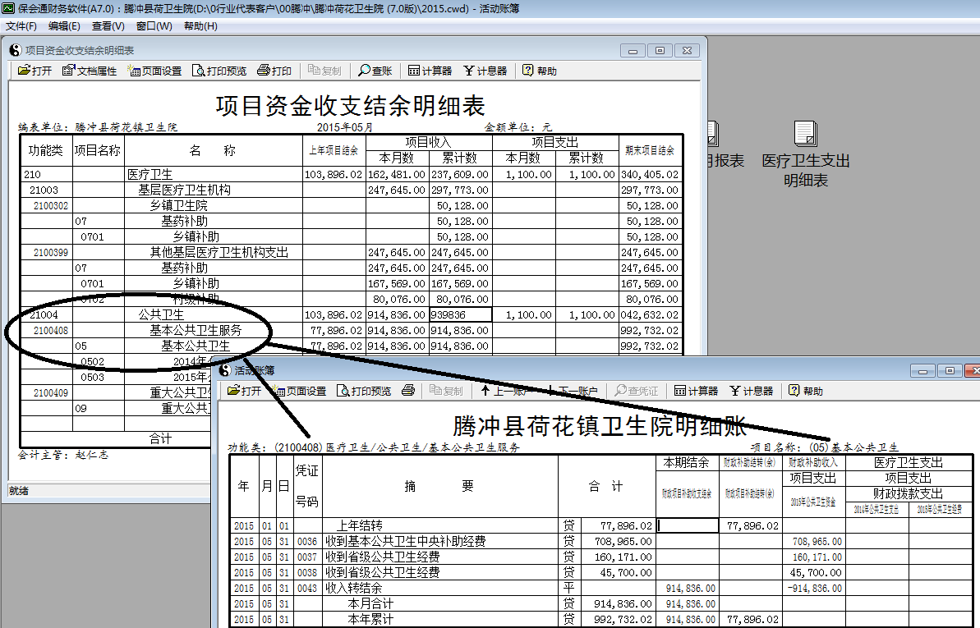Click 页面设置 in the 明细账 toolbar
The image size is (980, 628).
coord(301,390)
